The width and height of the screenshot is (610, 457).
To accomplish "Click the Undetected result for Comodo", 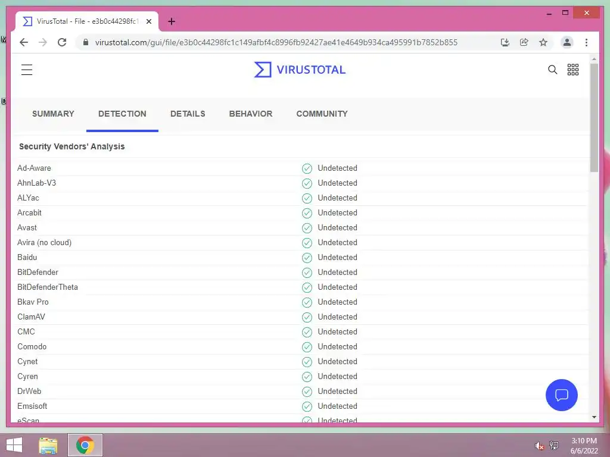I will coord(337,347).
